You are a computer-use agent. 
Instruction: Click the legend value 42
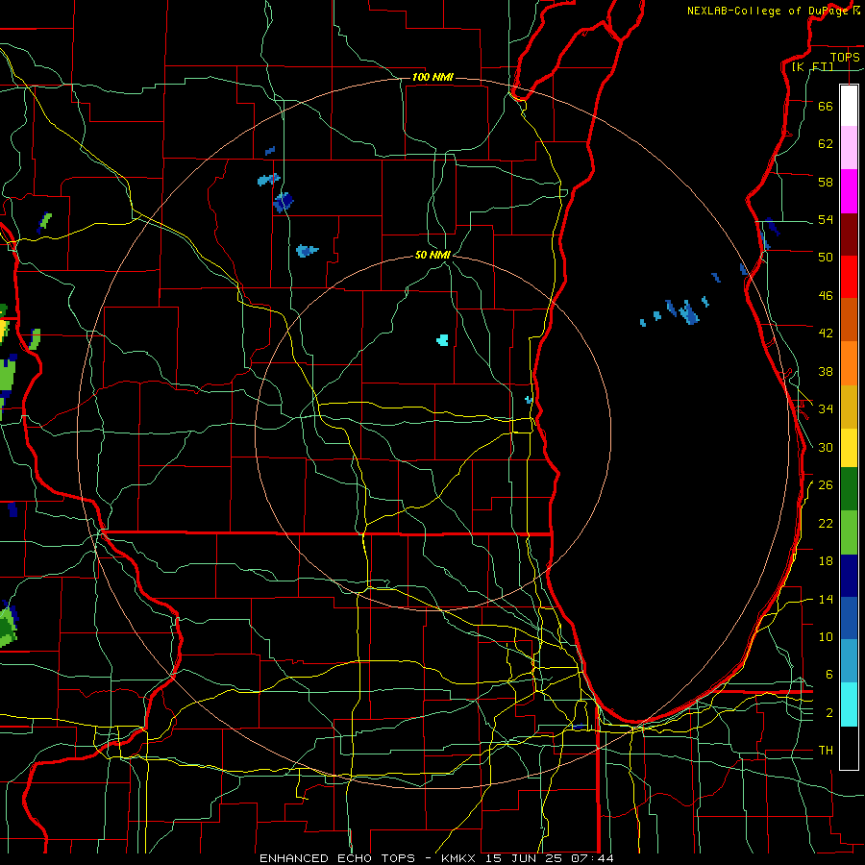826,334
